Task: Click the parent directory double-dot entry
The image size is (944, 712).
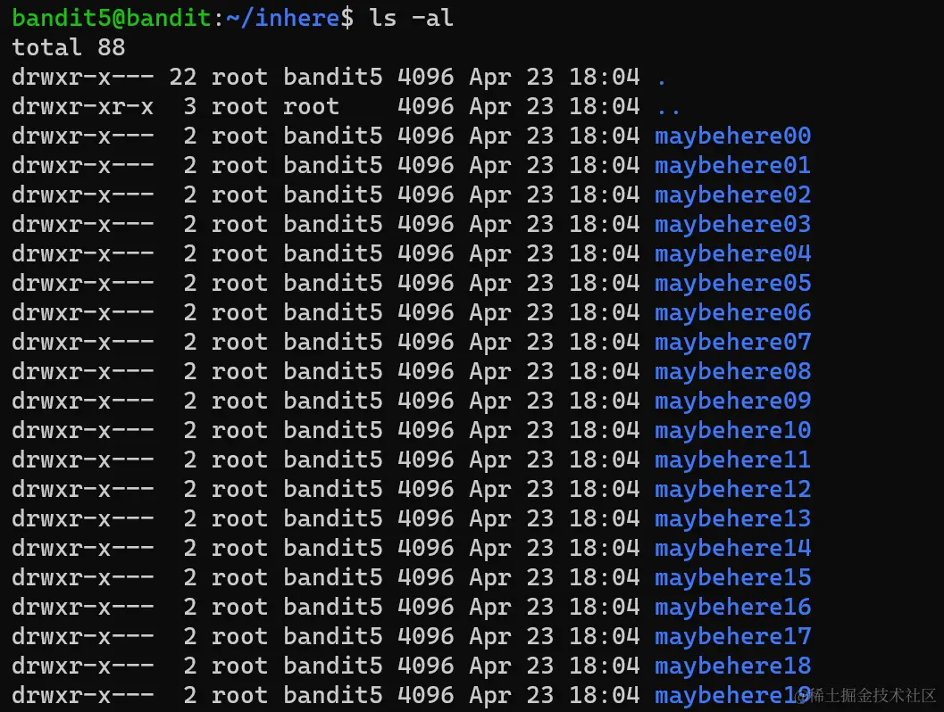Action: click(668, 107)
